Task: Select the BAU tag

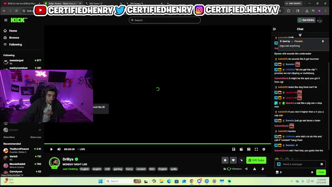Action: point(152,169)
